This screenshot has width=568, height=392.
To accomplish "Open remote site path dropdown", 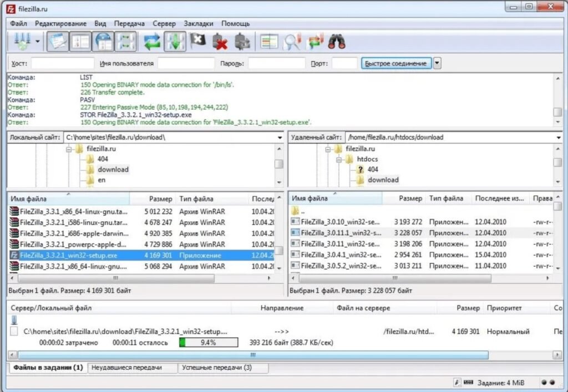I will (559, 138).
